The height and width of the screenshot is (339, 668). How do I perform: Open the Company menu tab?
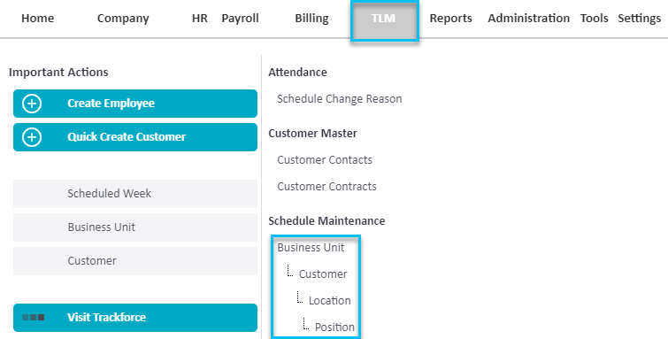123,19
